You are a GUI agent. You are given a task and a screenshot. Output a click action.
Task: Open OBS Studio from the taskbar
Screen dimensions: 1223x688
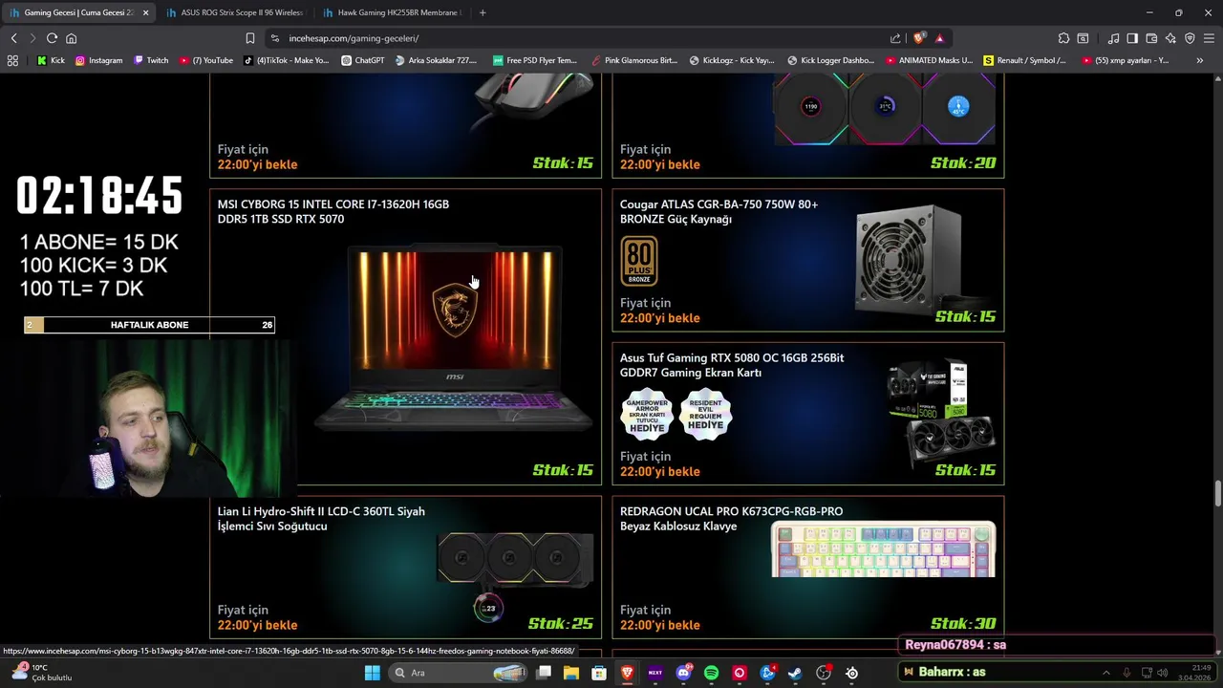pos(824,673)
